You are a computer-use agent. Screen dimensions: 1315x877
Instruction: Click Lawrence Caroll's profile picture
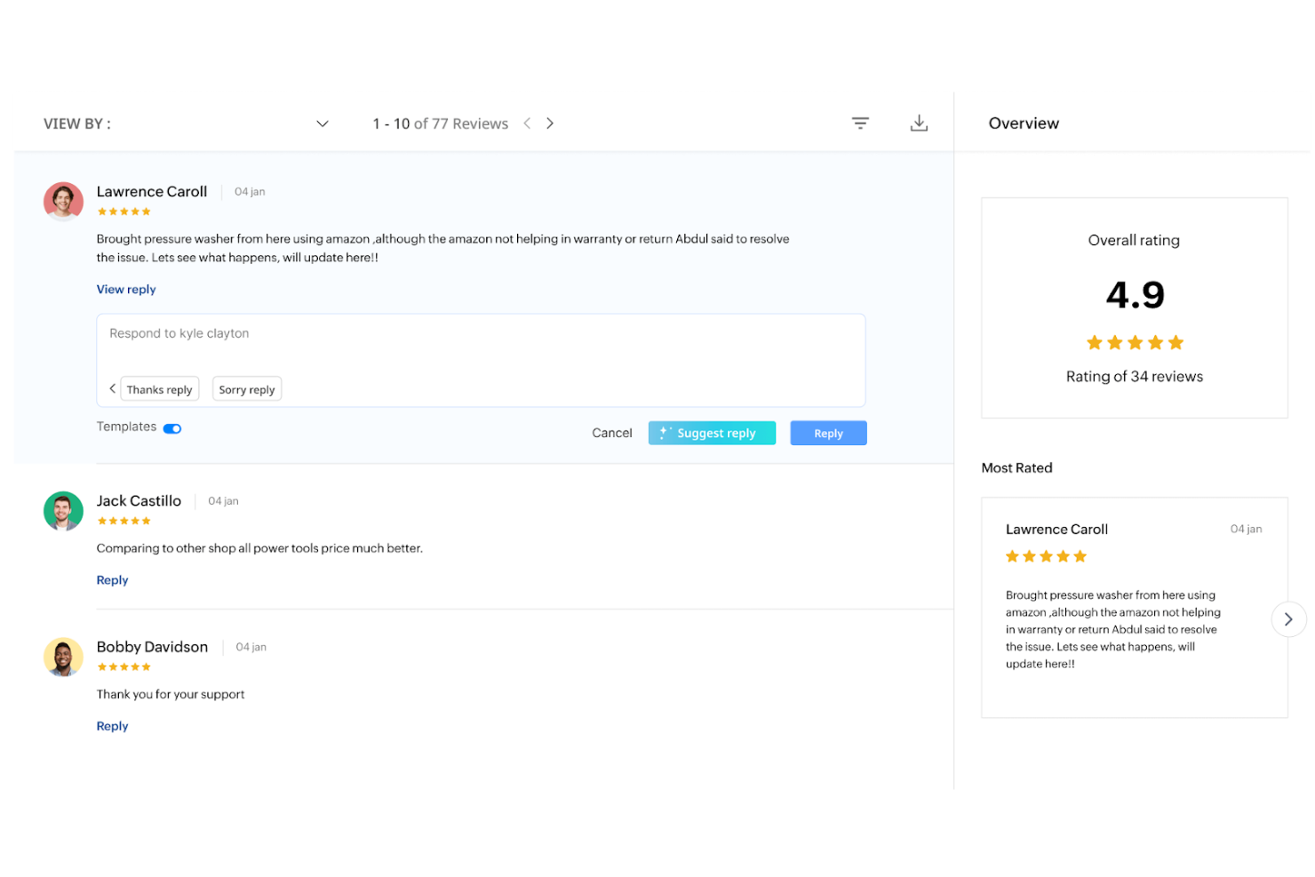63,201
